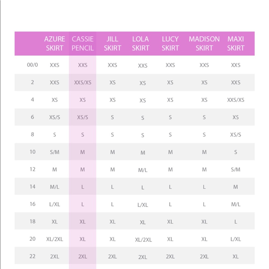Click the XS/S cell under Maxi Skirt
Screen dimensions: 269x269
[x=236, y=135]
